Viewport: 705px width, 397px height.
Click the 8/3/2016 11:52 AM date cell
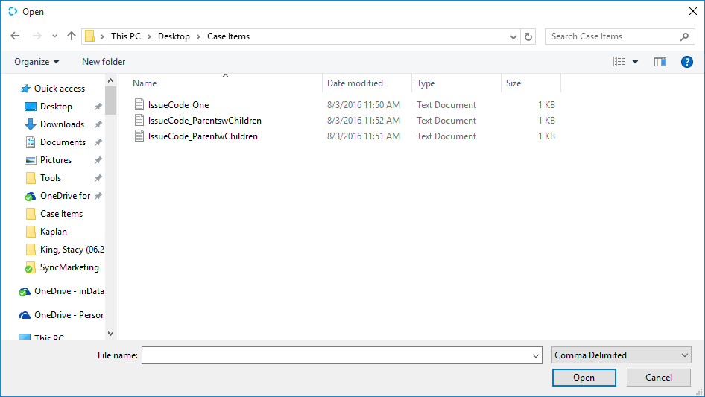pos(363,121)
